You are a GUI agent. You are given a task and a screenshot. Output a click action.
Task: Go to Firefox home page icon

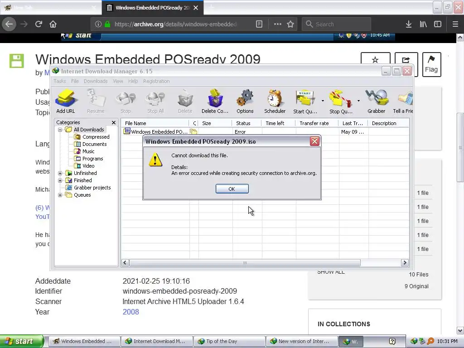pos(53,24)
